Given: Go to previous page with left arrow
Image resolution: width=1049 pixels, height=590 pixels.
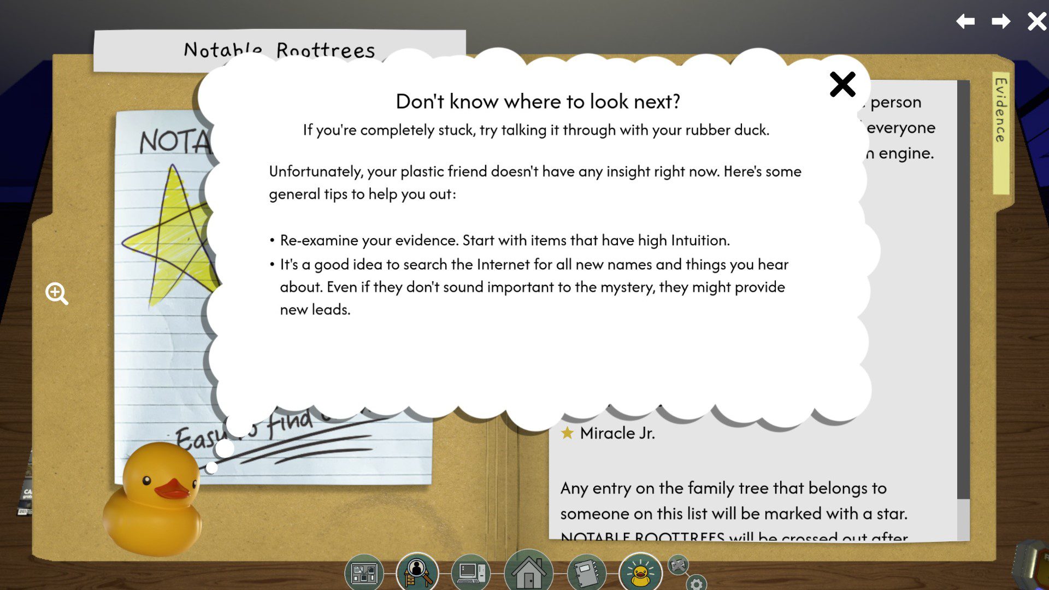Looking at the screenshot, I should click(x=965, y=21).
